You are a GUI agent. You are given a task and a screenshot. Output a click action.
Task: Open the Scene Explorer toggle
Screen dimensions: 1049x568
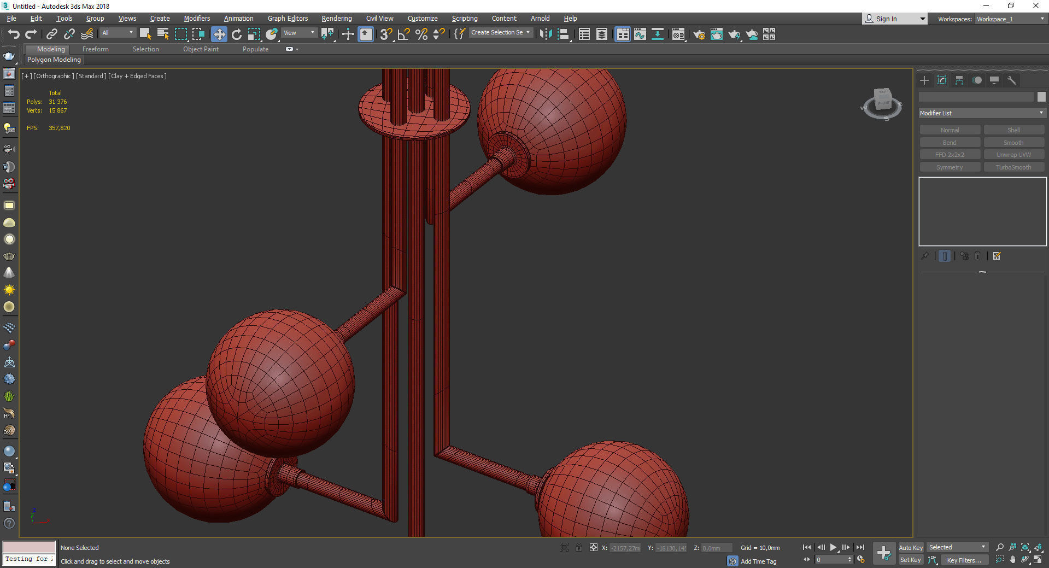[x=584, y=34]
